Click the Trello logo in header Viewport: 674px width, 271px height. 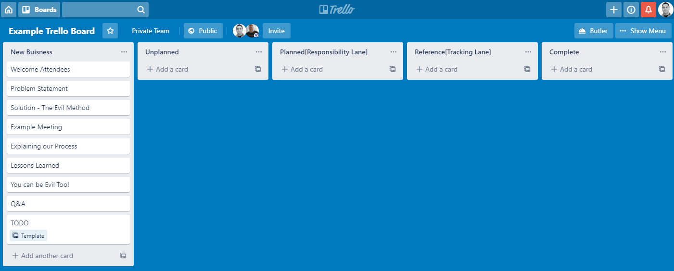[337, 10]
